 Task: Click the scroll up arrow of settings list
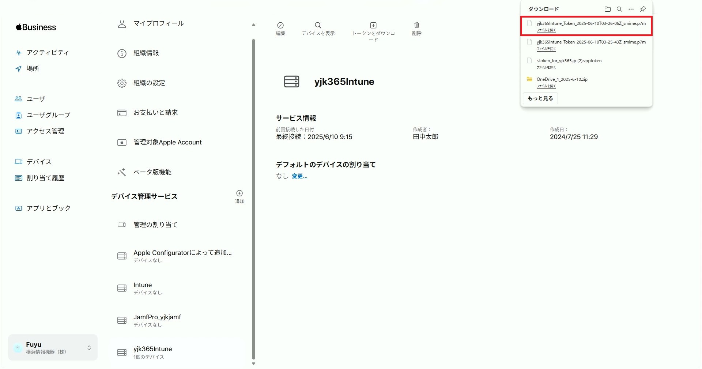click(x=253, y=25)
